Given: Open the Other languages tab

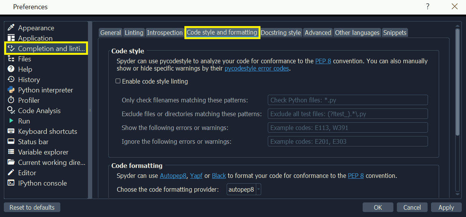Looking at the screenshot, I should (357, 33).
